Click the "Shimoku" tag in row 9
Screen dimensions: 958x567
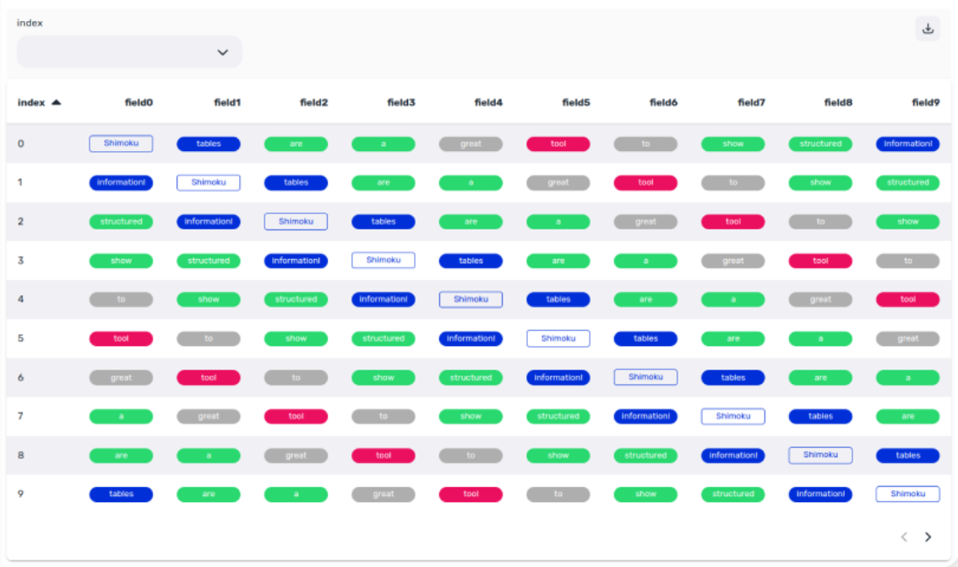click(908, 494)
